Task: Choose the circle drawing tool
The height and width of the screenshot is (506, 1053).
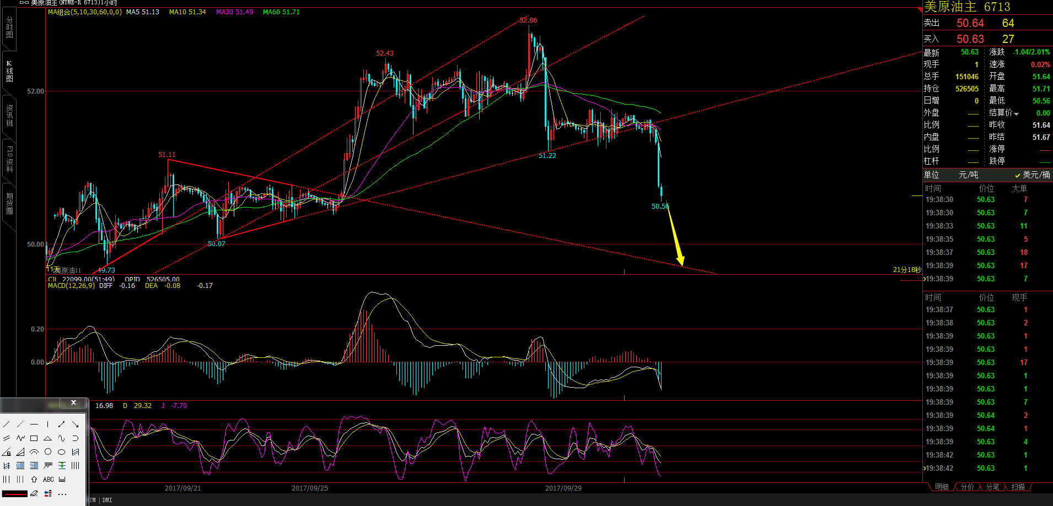Action: pyautogui.click(x=48, y=452)
